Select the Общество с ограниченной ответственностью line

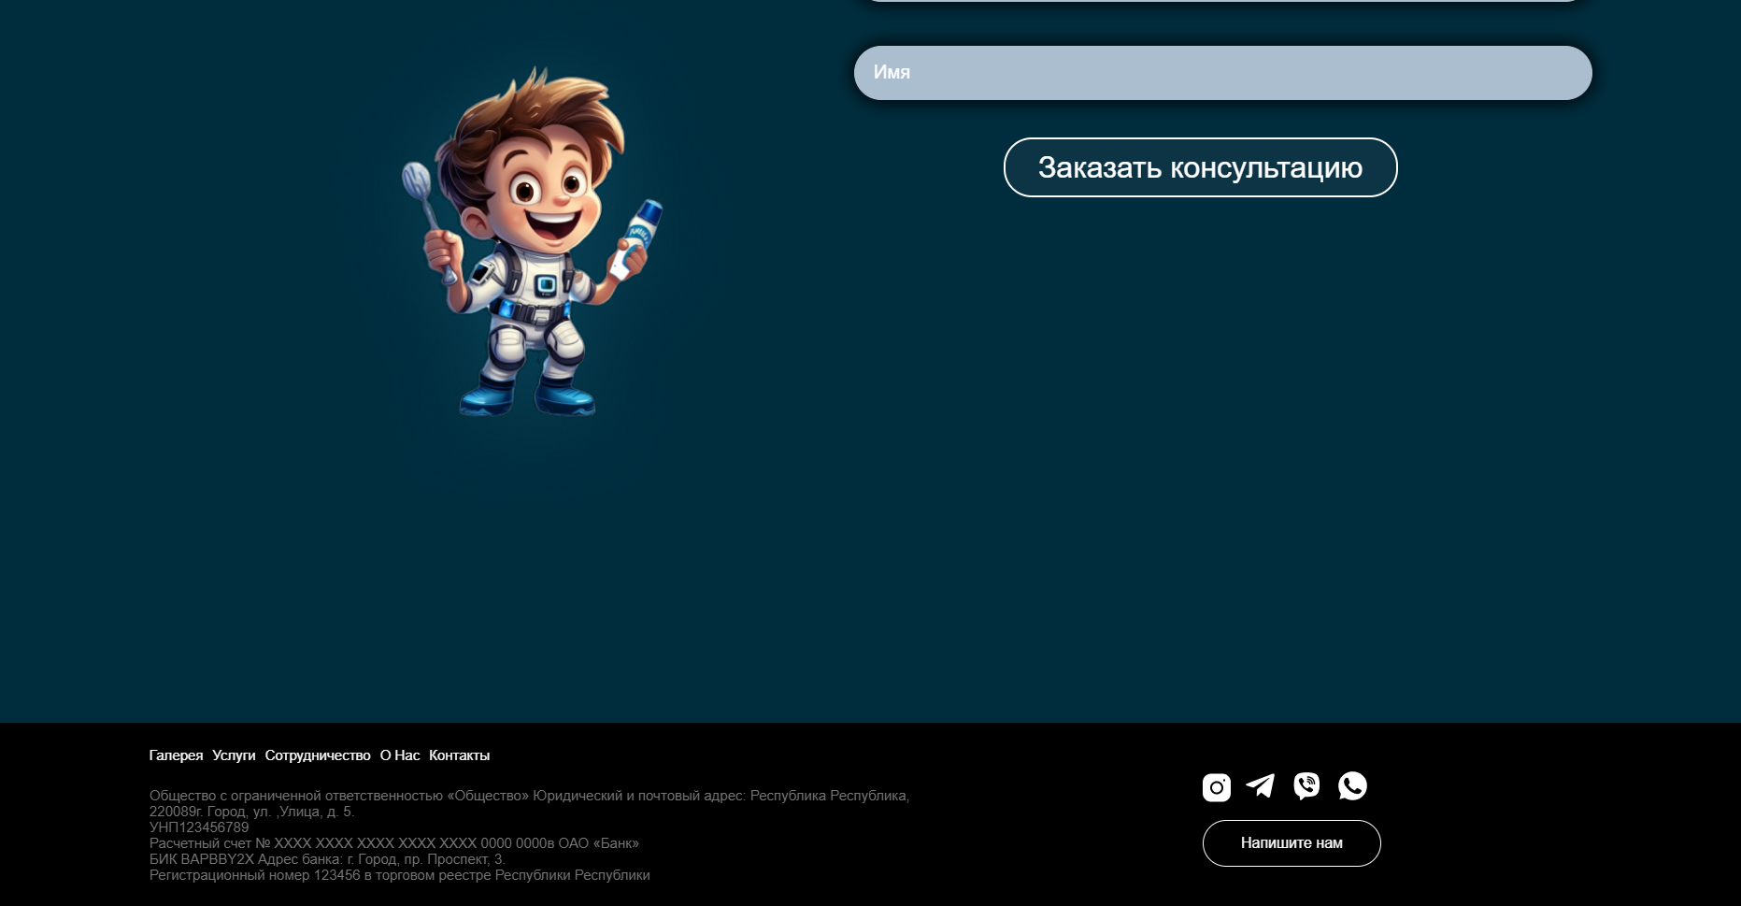pyautogui.click(x=529, y=796)
